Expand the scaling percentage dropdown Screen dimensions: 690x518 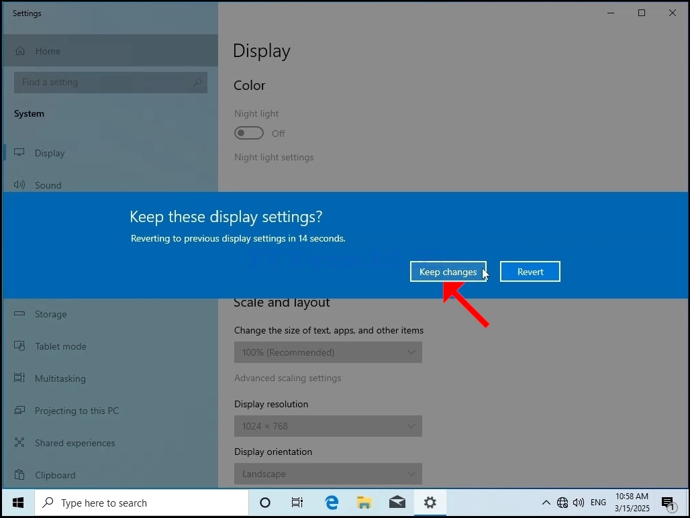[x=328, y=352]
